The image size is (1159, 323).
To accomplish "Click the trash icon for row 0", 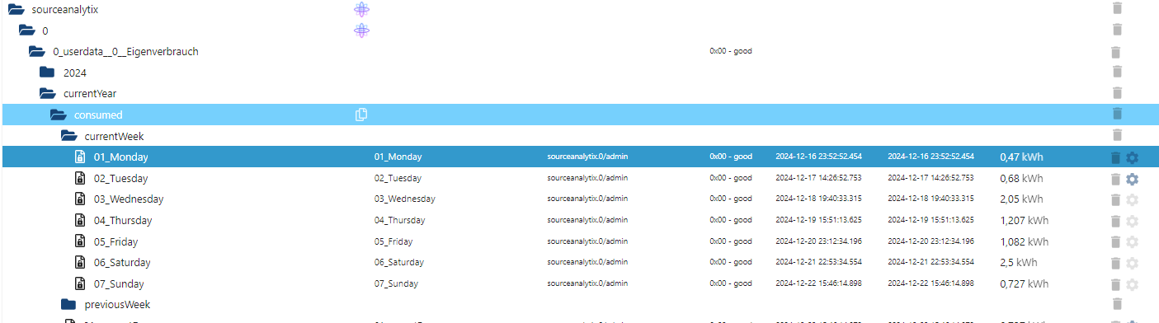I will pos(1117,30).
